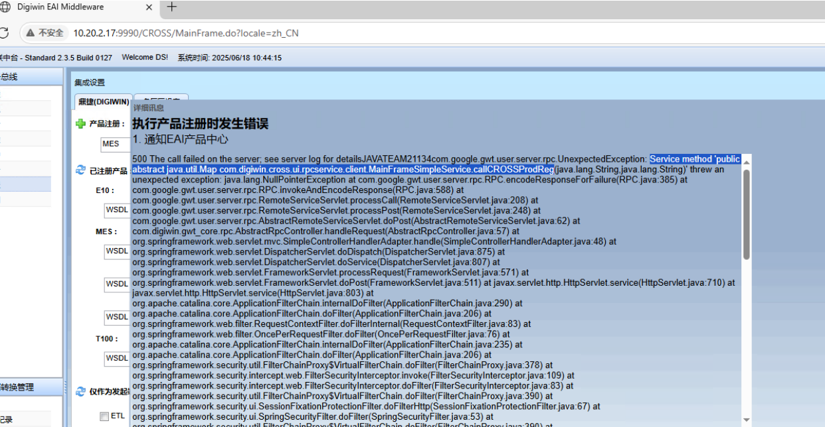Screen dimensions: 825x427
Task: Click the refresh icon beside initiator-only section
Action: [x=81, y=391]
